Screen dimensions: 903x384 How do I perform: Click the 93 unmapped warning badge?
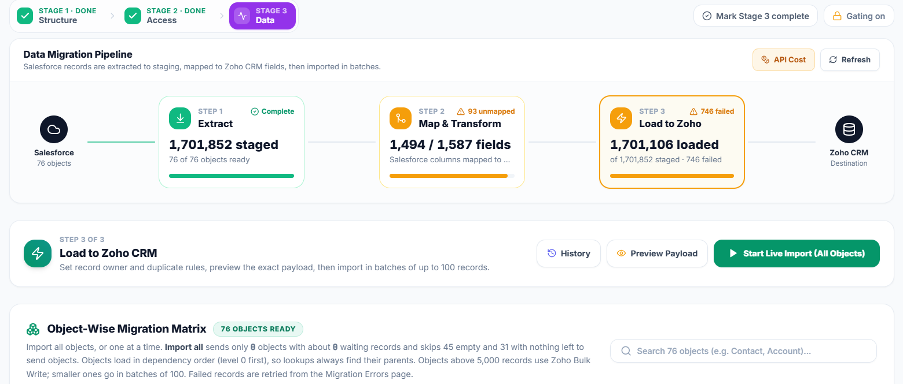(486, 111)
